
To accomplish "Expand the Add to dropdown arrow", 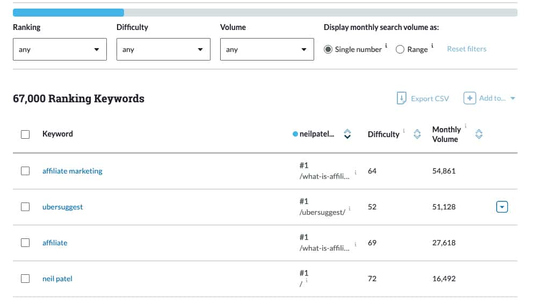I will [513, 99].
